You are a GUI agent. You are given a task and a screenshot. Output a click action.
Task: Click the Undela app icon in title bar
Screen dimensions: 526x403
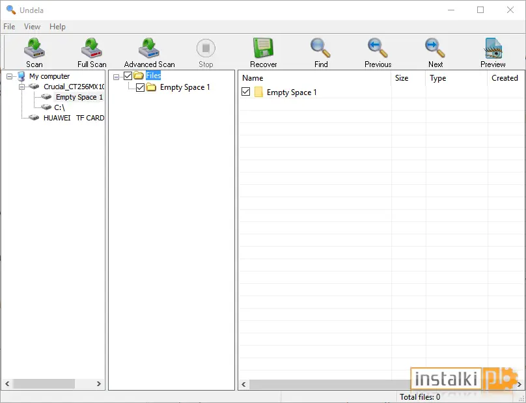coord(10,10)
